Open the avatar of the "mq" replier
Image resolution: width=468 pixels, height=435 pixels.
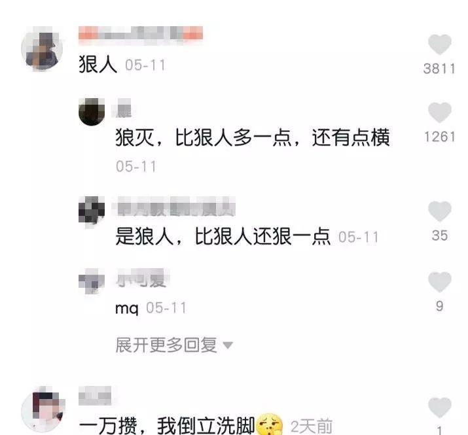92,281
